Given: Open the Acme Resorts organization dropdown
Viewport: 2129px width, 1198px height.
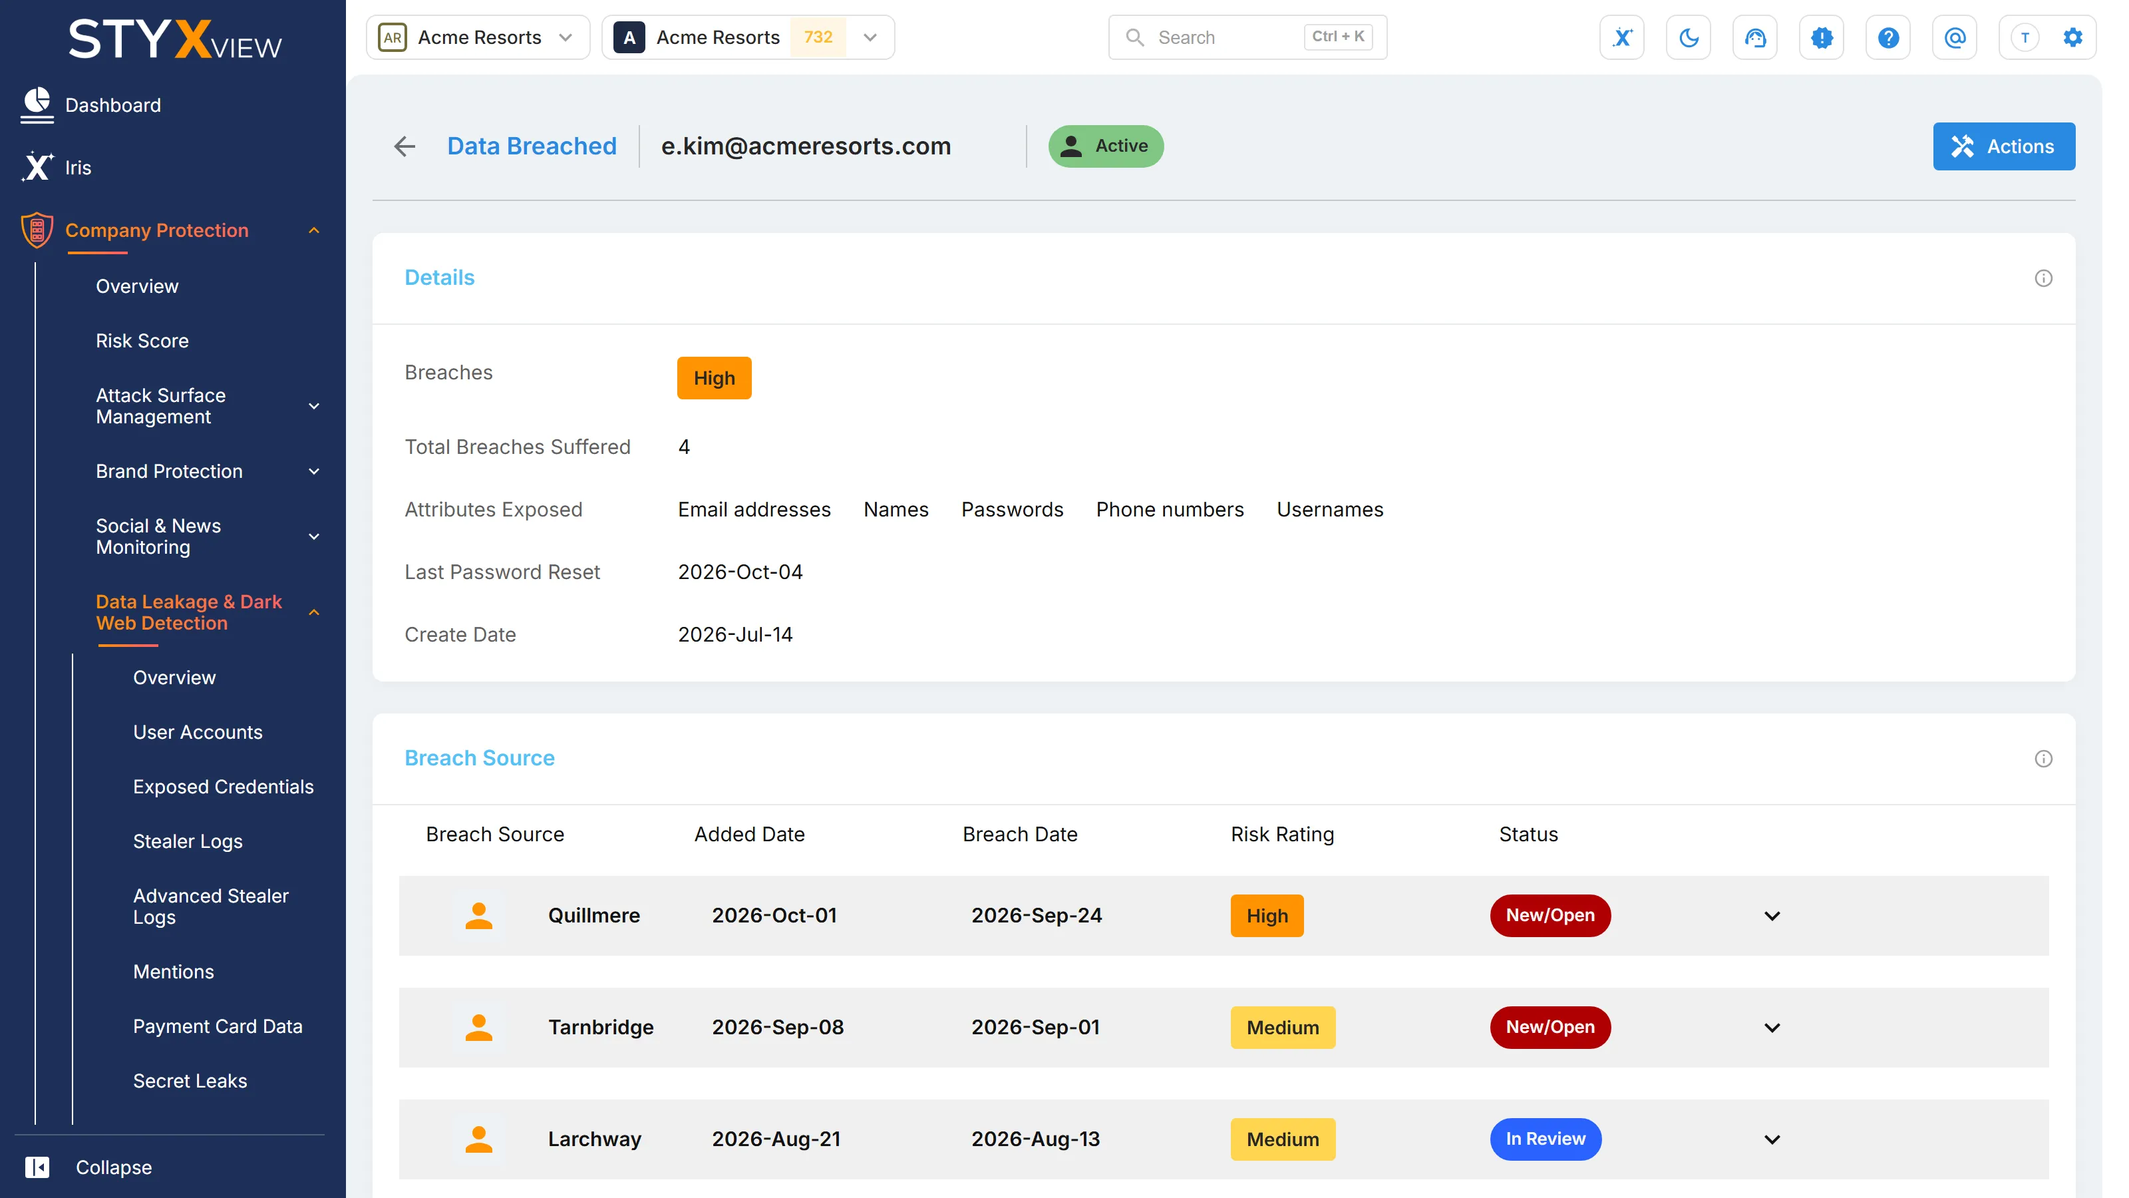Looking at the screenshot, I should point(478,37).
